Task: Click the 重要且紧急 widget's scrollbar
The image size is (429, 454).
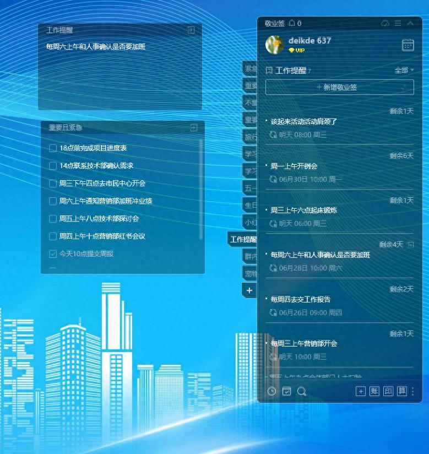Action: (201, 187)
